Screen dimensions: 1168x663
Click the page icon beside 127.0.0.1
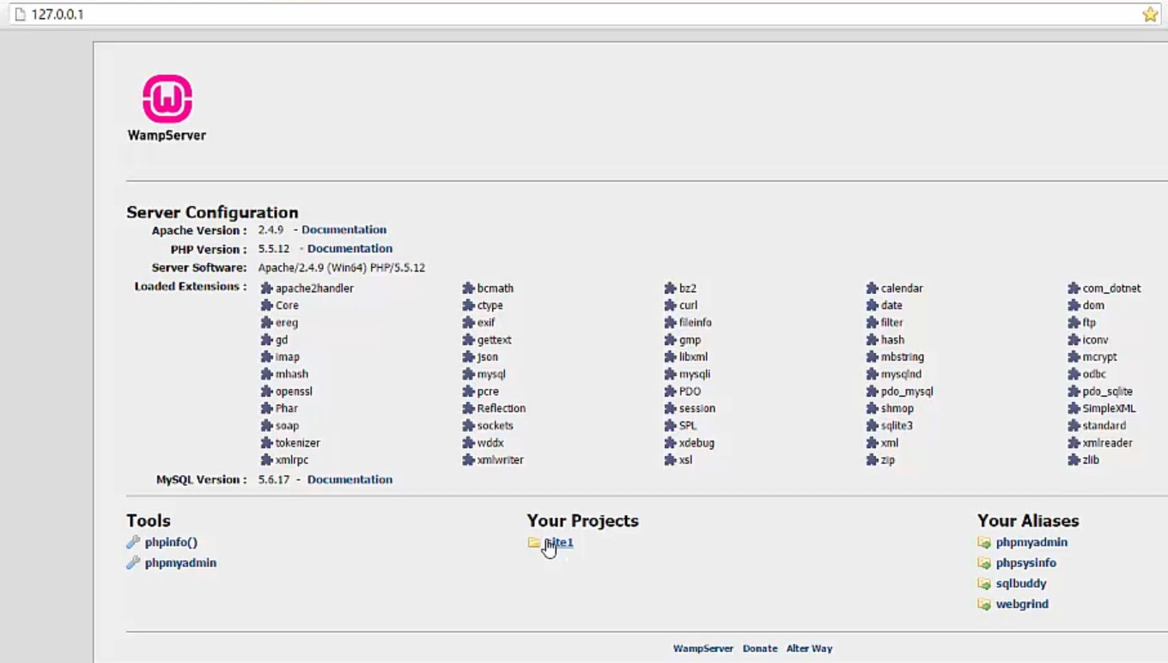click(20, 15)
